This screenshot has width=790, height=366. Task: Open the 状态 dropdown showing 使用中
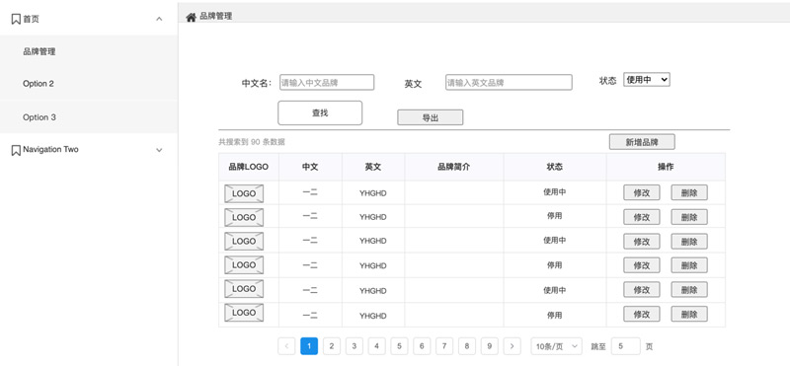coord(647,80)
